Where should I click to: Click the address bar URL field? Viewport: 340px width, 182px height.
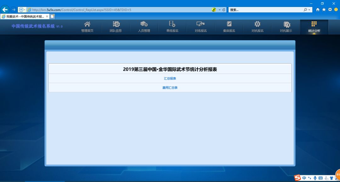click(122, 10)
